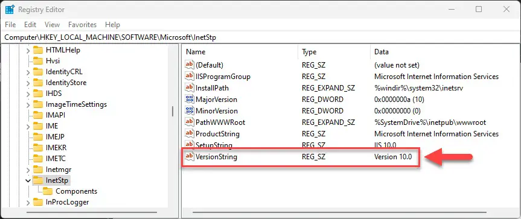Select the IISProgramGroup string value icon

(x=190, y=76)
